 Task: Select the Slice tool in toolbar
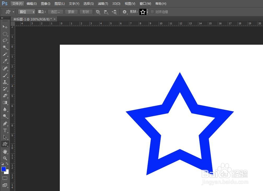click(x=5, y=54)
